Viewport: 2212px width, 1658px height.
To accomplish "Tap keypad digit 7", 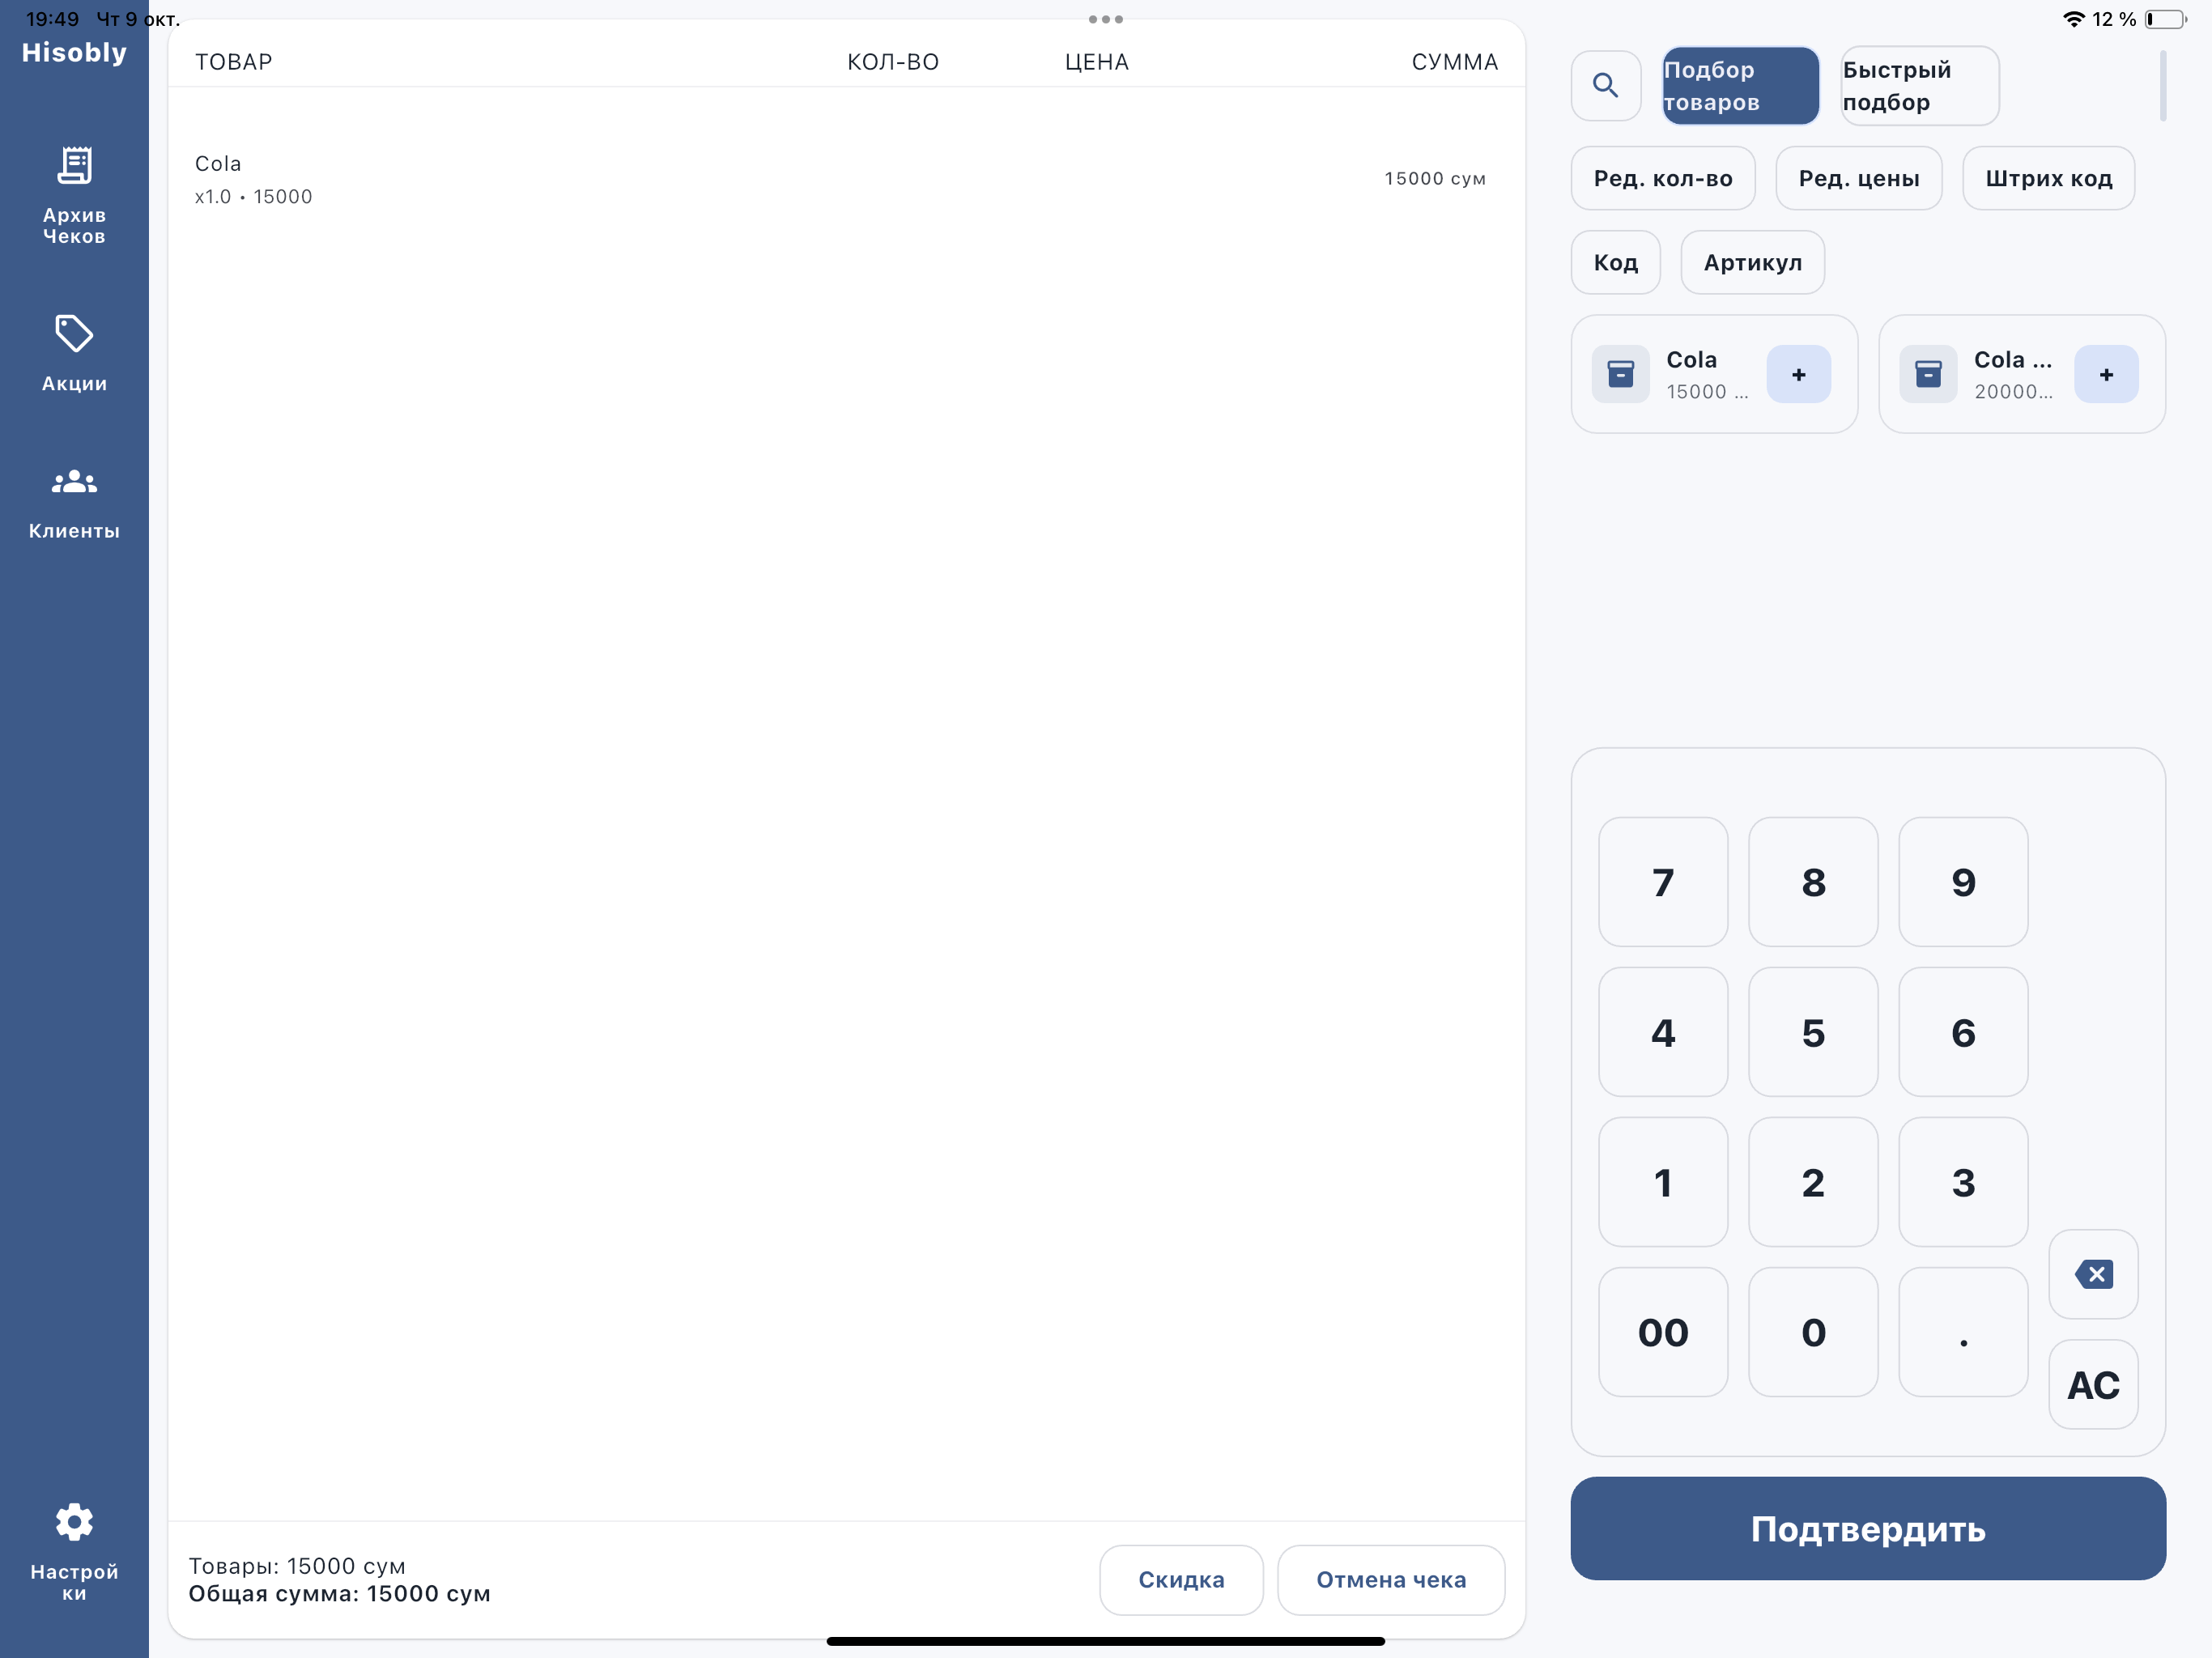I will 1663,882.
